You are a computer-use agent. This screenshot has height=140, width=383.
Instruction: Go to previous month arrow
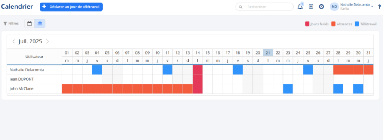click(x=14, y=41)
